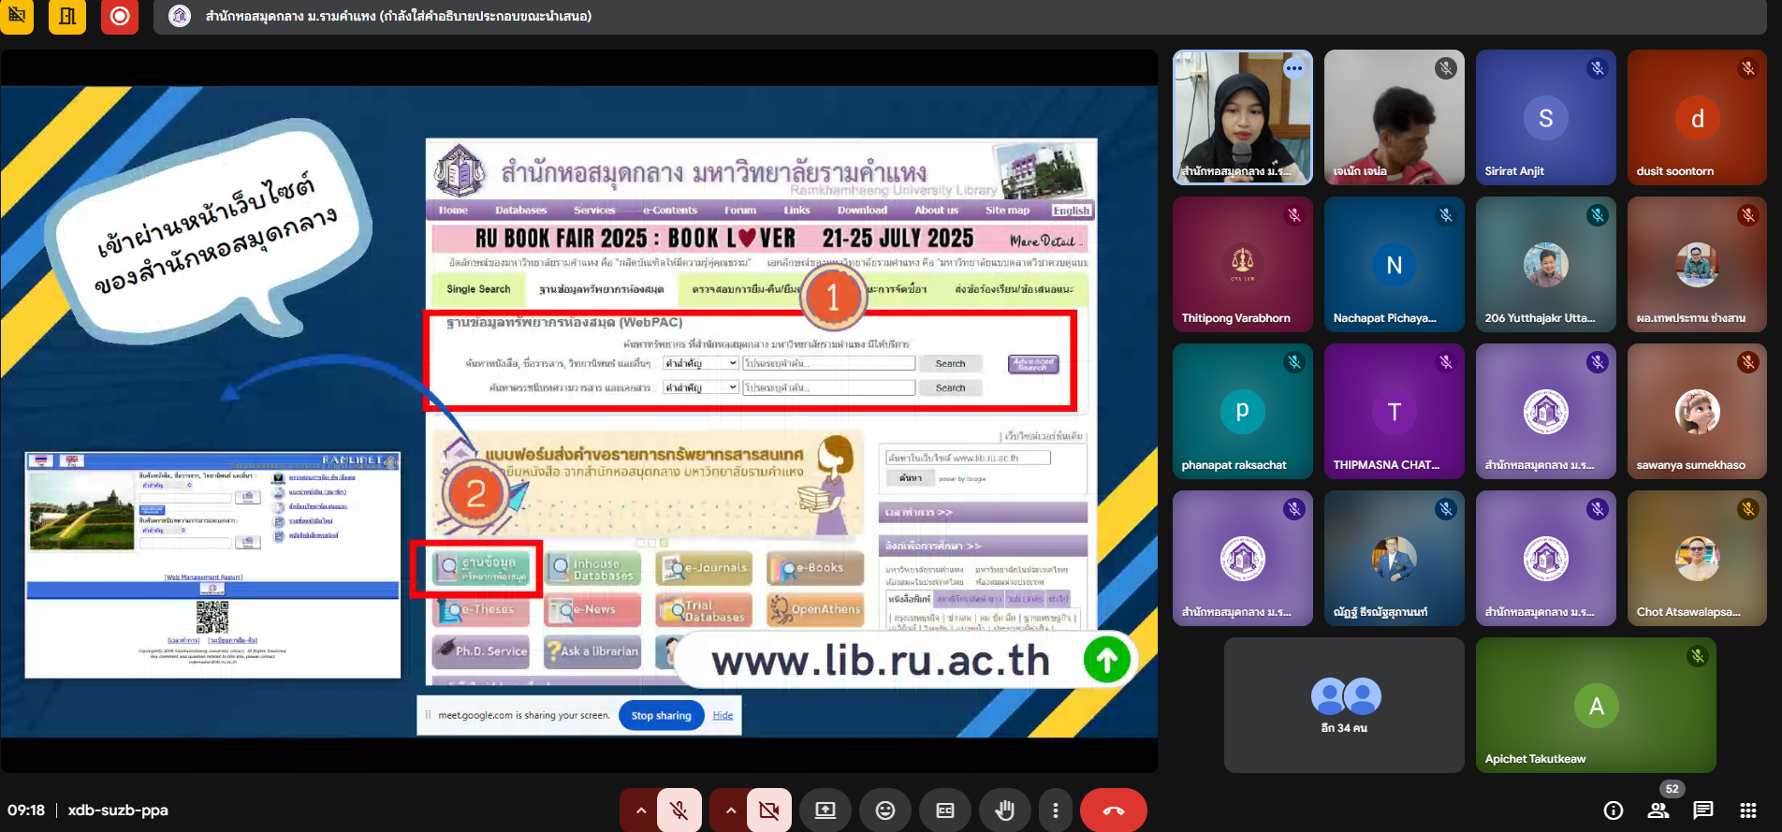Click the yellow door icon at top
This screenshot has width=1782, height=832.
click(x=67, y=16)
